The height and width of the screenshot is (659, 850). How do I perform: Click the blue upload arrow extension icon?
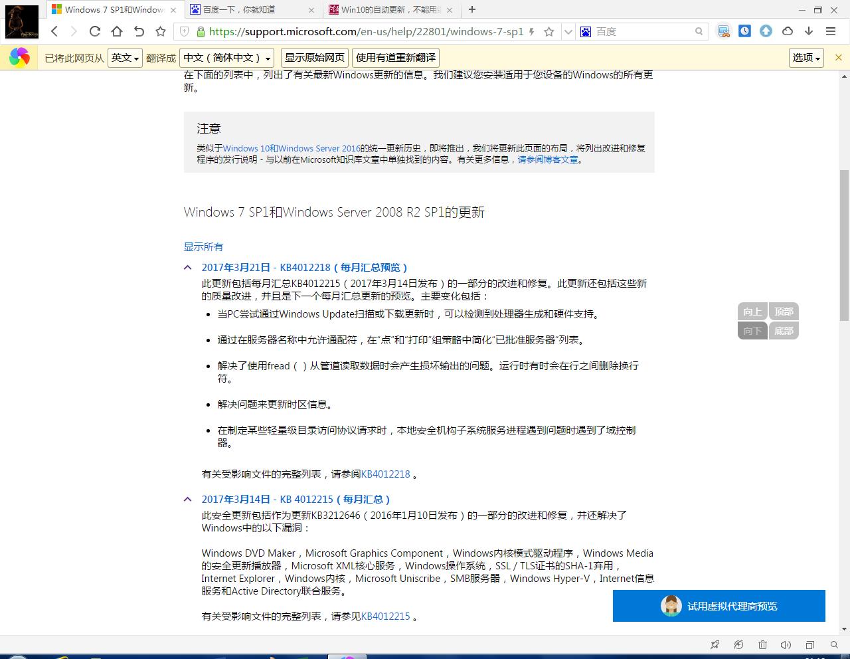766,31
